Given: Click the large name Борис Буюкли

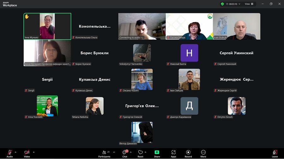Looking at the screenshot, I should [95, 53].
